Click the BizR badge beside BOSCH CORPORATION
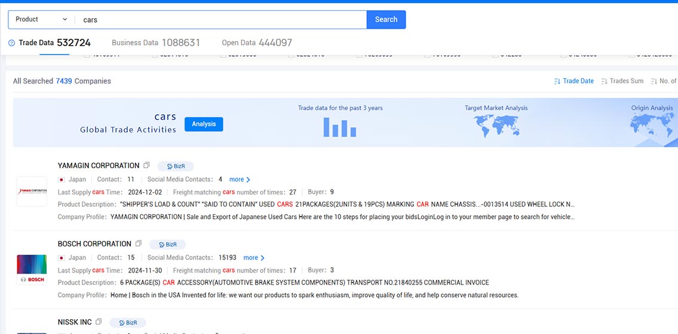The height and width of the screenshot is (334, 678). (x=167, y=245)
